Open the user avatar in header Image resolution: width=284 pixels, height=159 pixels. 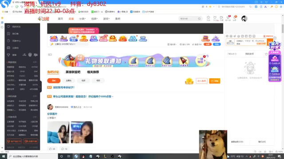(244, 19)
